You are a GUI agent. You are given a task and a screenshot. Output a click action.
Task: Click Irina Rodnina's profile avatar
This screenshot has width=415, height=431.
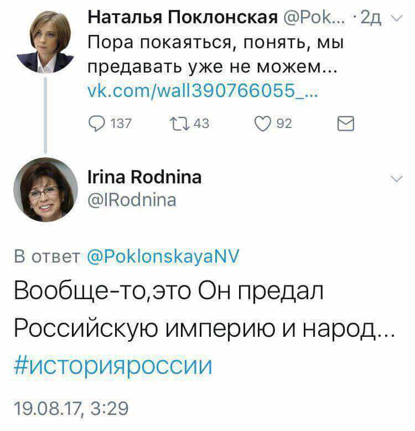pyautogui.click(x=45, y=189)
